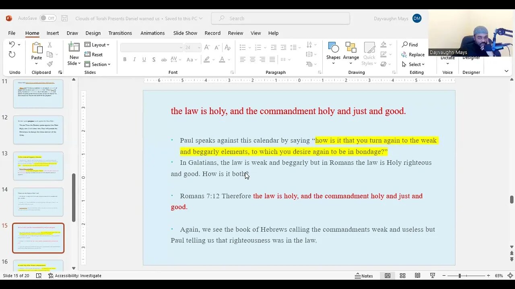Click the Paste clipboard icon
The image size is (515, 289).
point(37,48)
